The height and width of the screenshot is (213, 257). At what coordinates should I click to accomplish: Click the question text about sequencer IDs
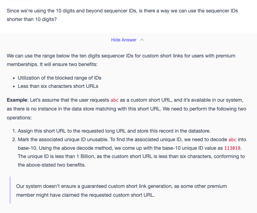click(122, 15)
